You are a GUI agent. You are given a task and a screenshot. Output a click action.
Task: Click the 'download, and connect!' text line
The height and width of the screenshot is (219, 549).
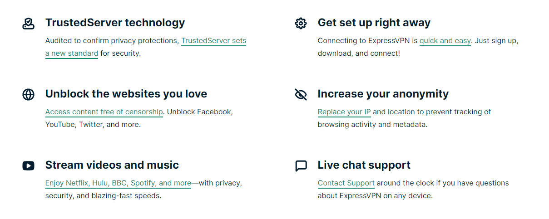pyautogui.click(x=359, y=54)
